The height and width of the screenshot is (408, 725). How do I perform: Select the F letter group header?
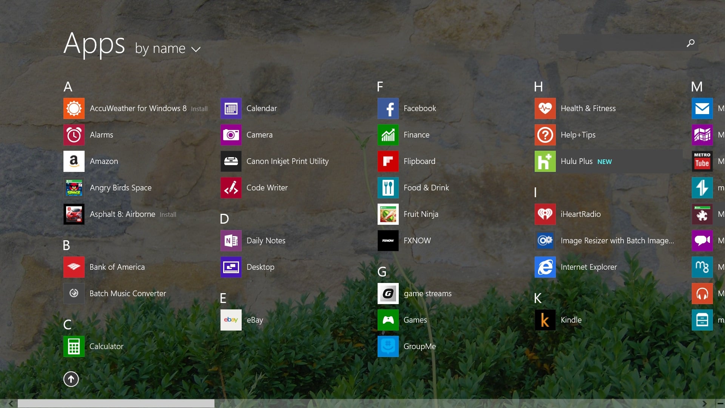click(380, 87)
